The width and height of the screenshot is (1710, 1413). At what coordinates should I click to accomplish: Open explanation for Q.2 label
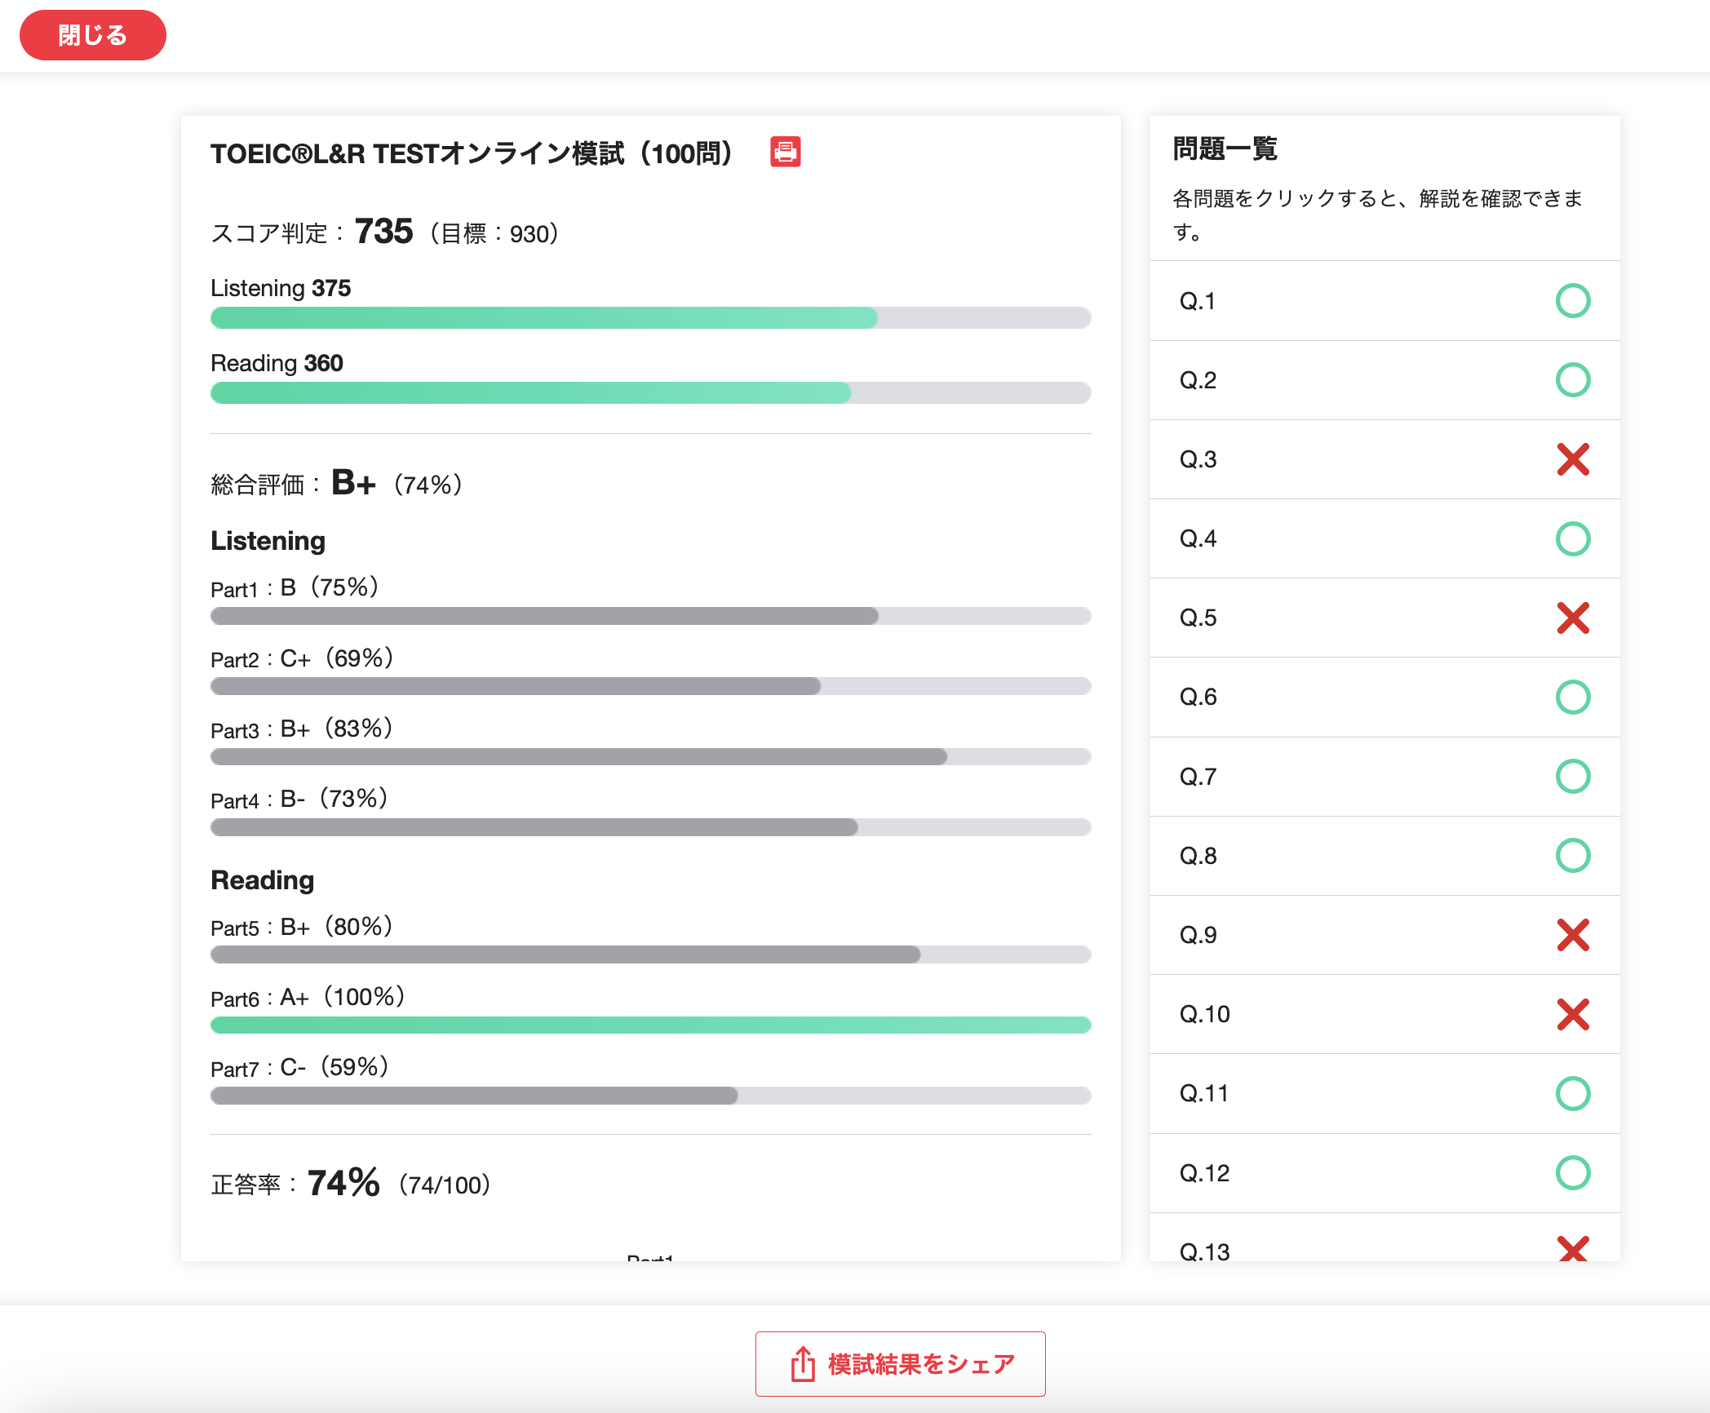tap(1197, 380)
